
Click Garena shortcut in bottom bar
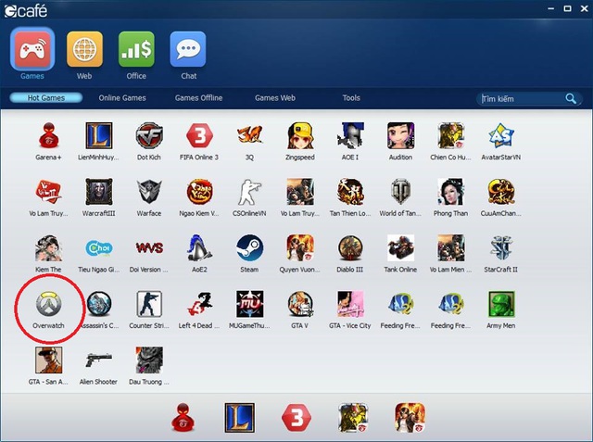183,417
